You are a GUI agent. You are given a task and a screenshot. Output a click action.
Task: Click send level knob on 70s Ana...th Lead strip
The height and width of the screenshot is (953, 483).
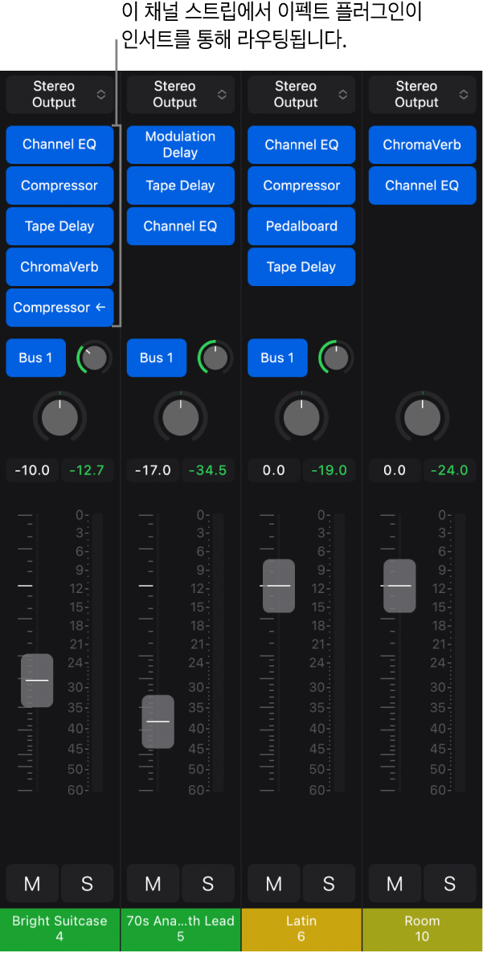coord(215,358)
